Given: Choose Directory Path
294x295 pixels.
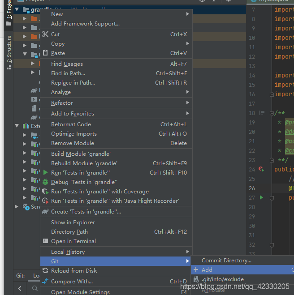Looking at the screenshot, I should [116, 232].
